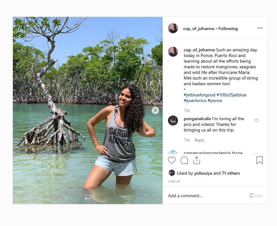The height and width of the screenshot is (226, 277).
Task: Click the Post comment button
Action: tap(258, 196)
